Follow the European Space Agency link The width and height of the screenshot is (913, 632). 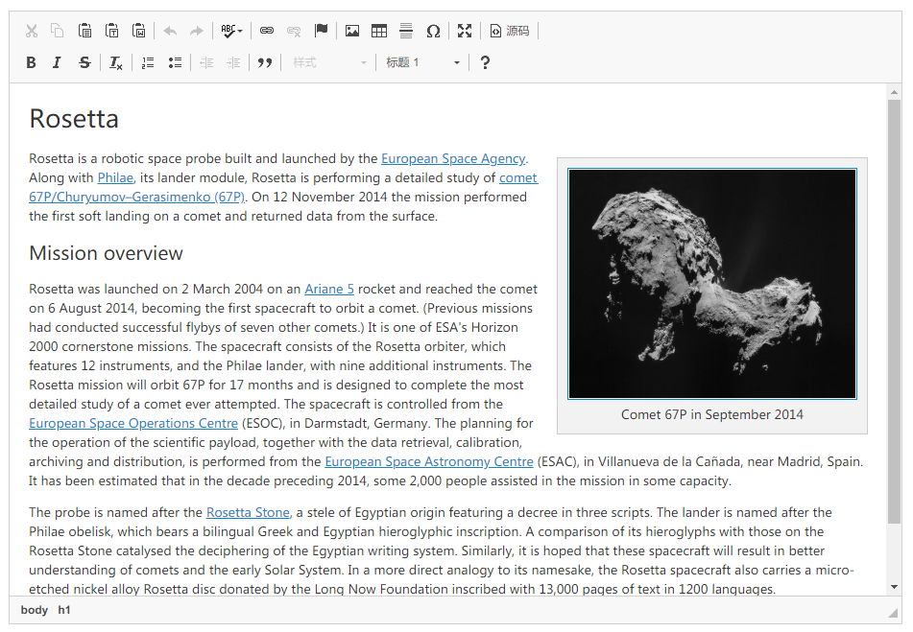click(x=453, y=159)
